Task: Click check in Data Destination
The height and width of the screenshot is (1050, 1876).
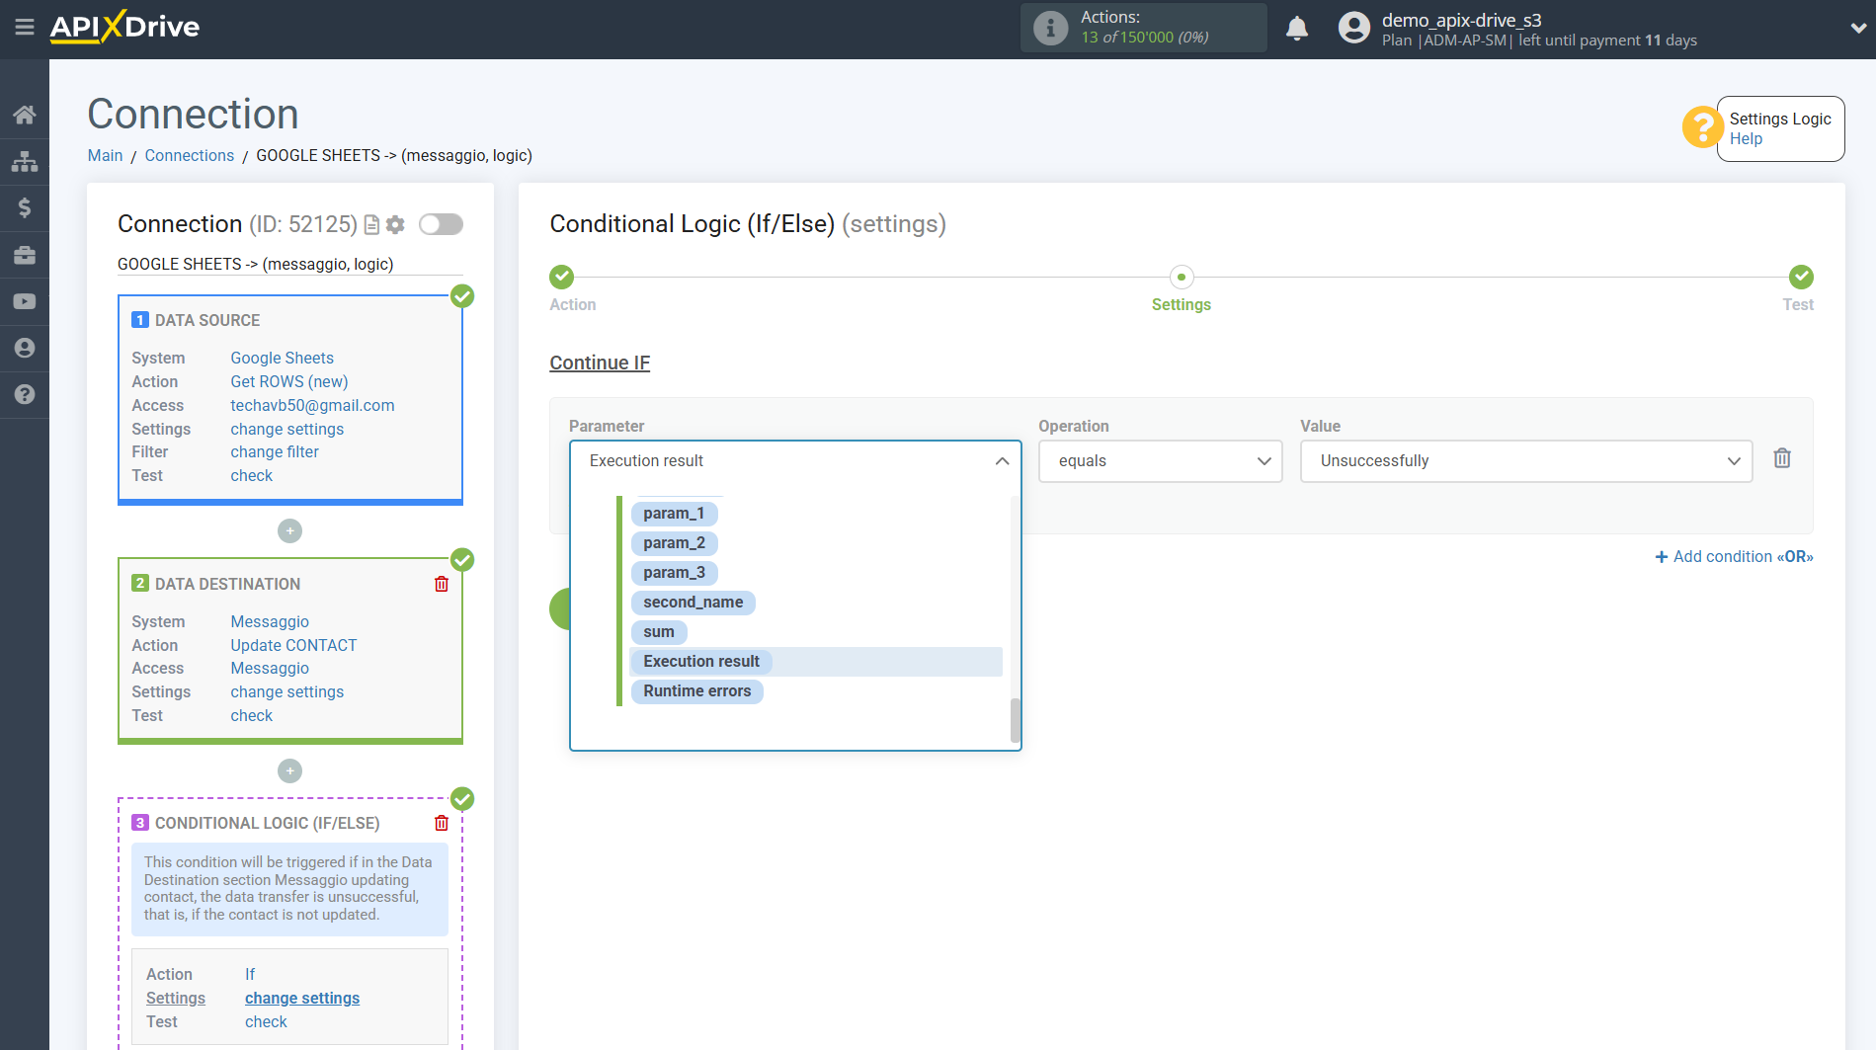Action: click(251, 716)
